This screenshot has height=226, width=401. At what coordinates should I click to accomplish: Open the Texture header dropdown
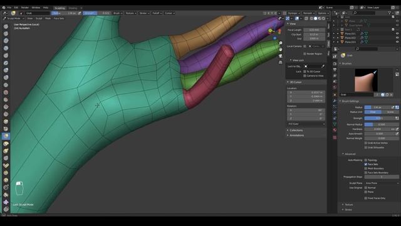coord(131,13)
